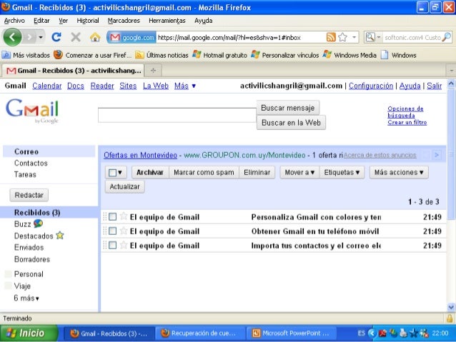The height and width of the screenshot is (342, 456).
Task: Open Personalizar vínculos bookmark
Action: click(284, 55)
